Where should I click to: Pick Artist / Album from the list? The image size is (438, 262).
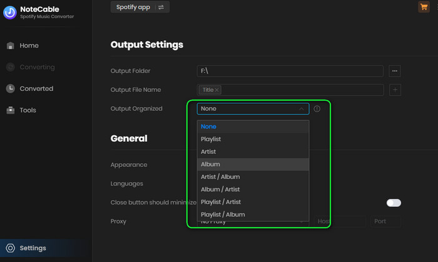[x=220, y=177]
